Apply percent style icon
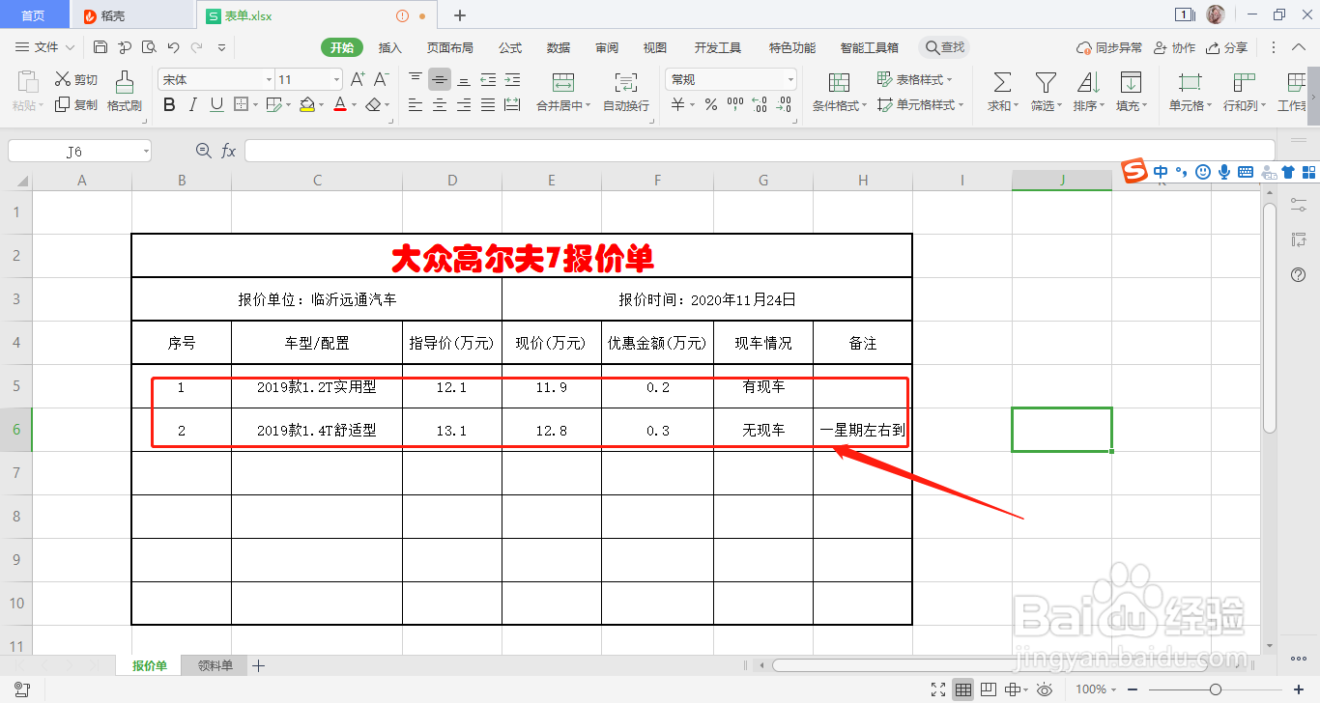Viewport: 1320px width, 703px height. [711, 104]
